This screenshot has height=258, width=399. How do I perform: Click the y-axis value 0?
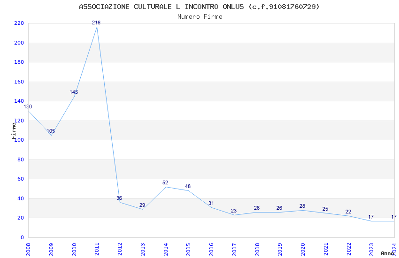tap(22, 237)
